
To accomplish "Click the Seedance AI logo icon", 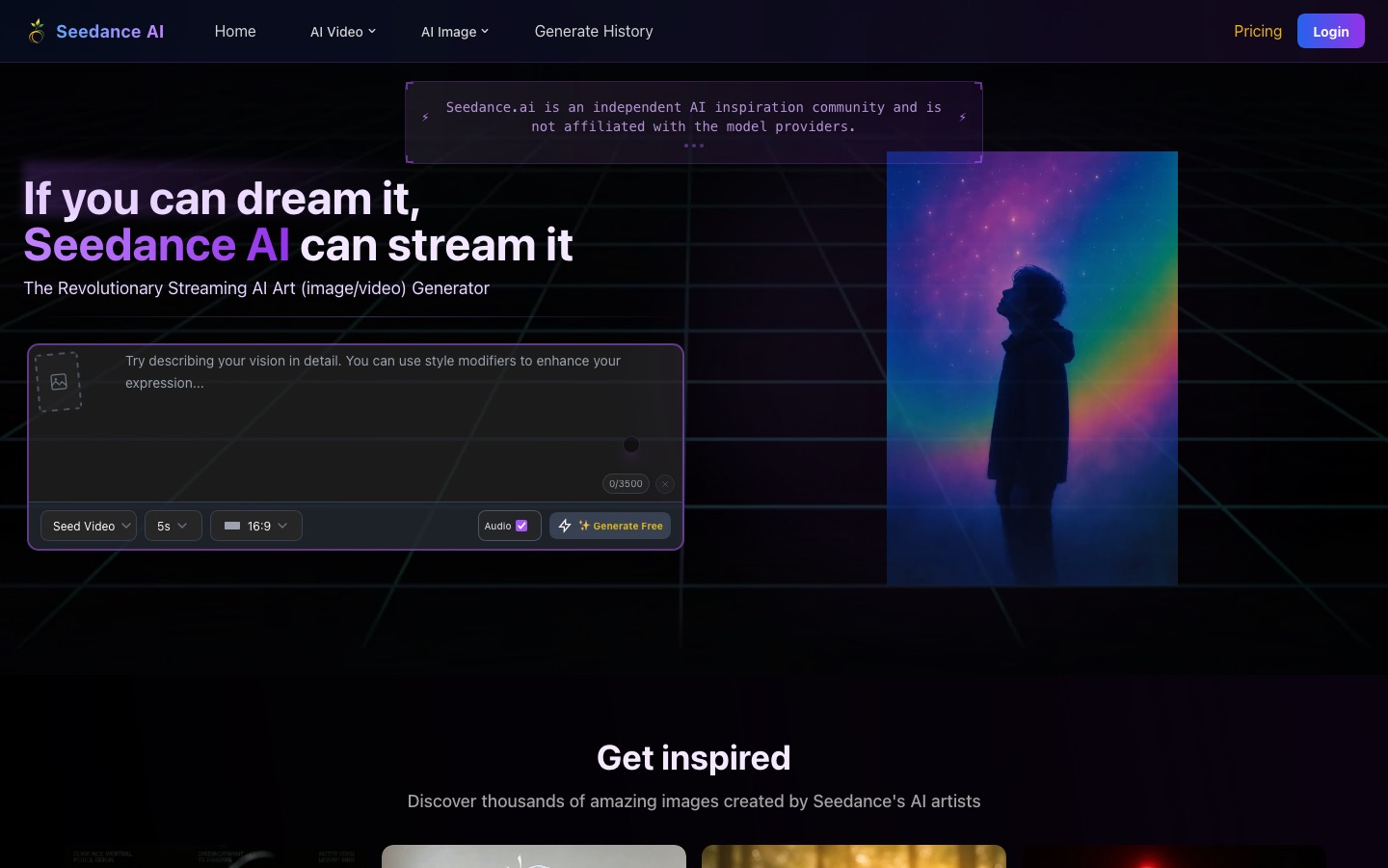I will (37, 31).
